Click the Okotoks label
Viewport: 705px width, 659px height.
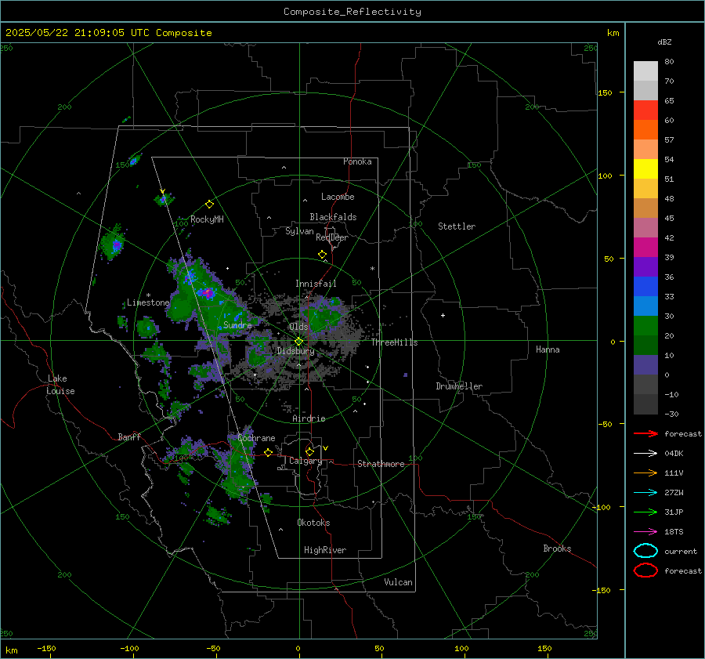pos(313,523)
